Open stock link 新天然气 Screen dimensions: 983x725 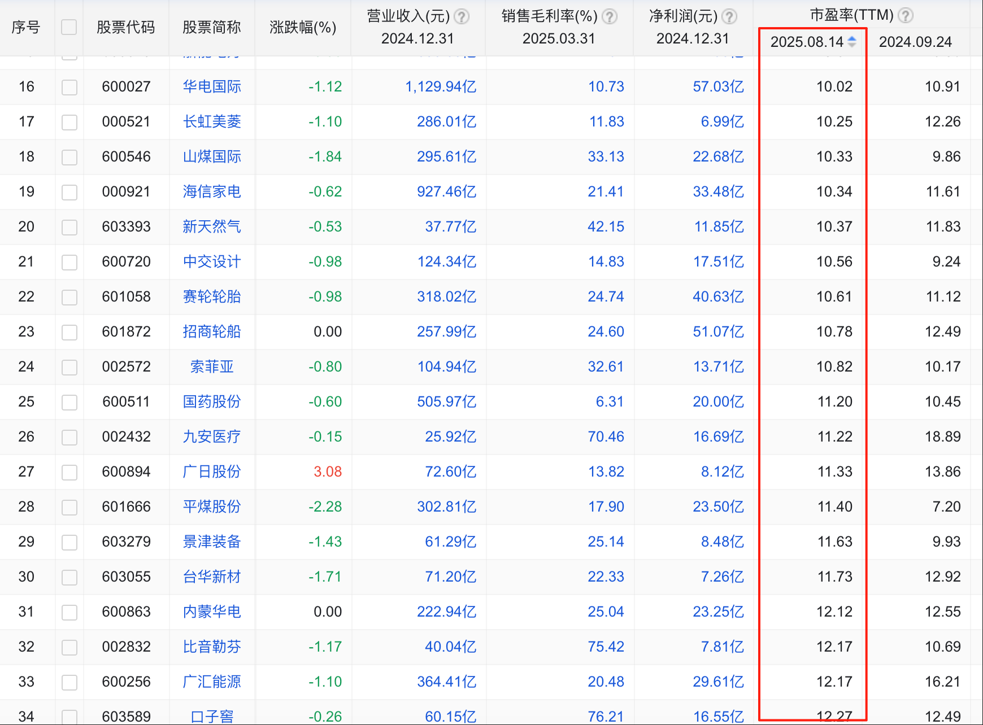[212, 226]
